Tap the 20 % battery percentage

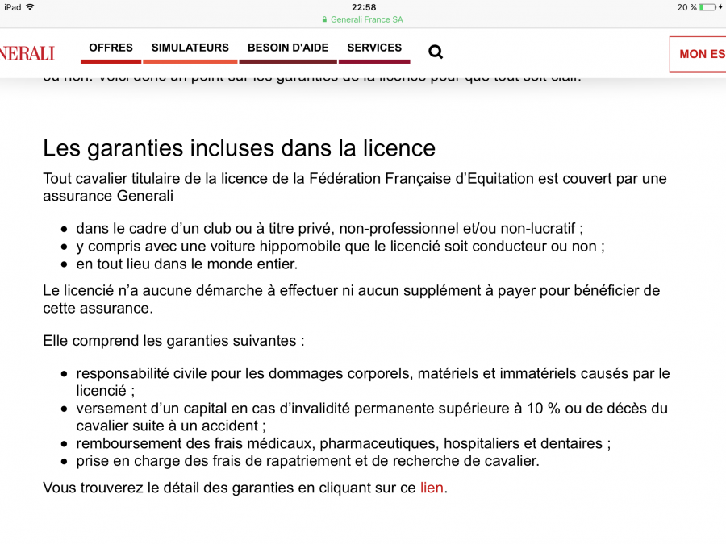click(x=687, y=7)
